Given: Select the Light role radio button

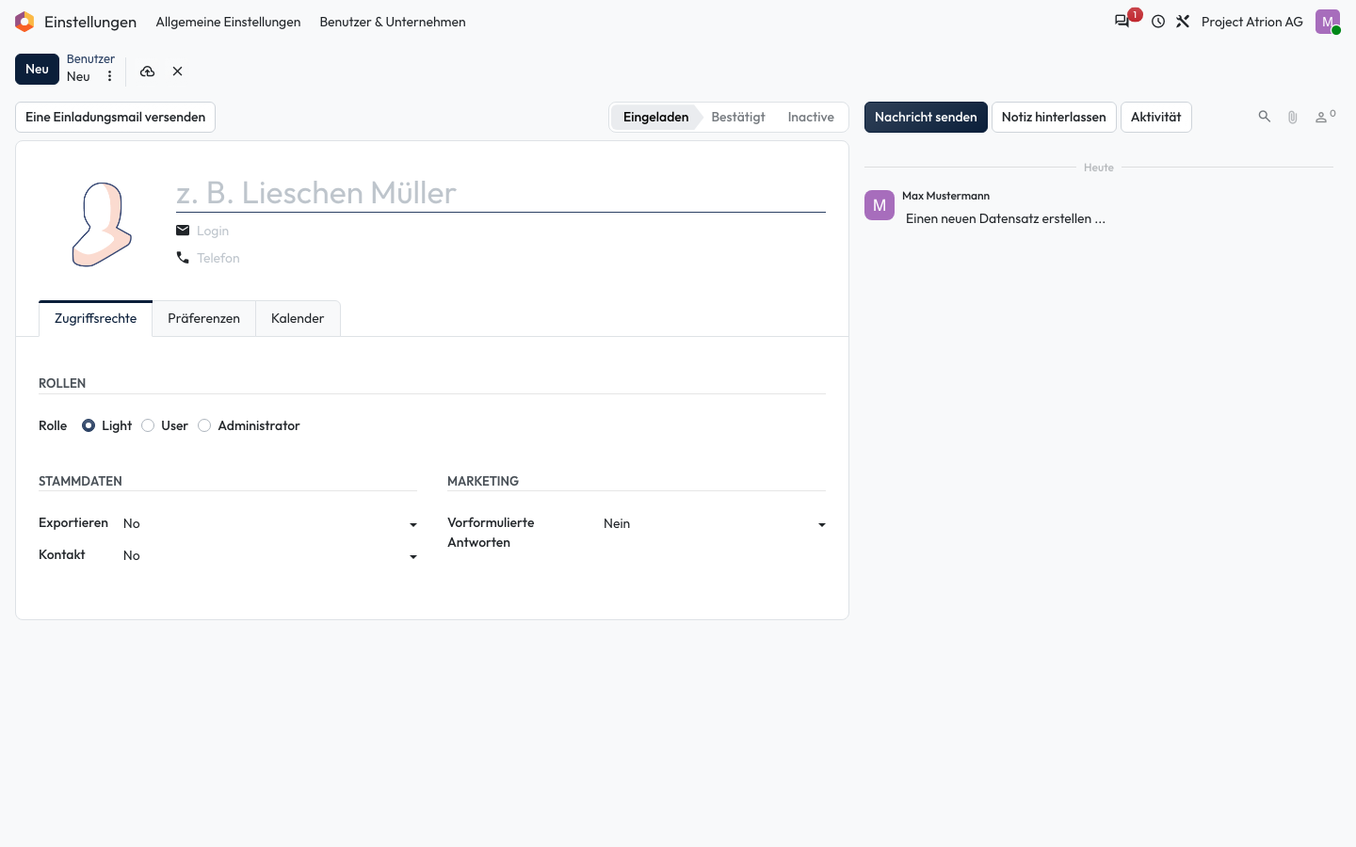Looking at the screenshot, I should click(x=89, y=425).
